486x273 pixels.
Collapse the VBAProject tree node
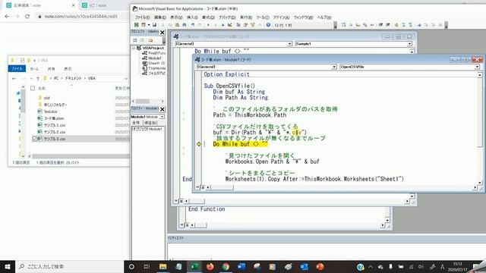tap(134, 48)
